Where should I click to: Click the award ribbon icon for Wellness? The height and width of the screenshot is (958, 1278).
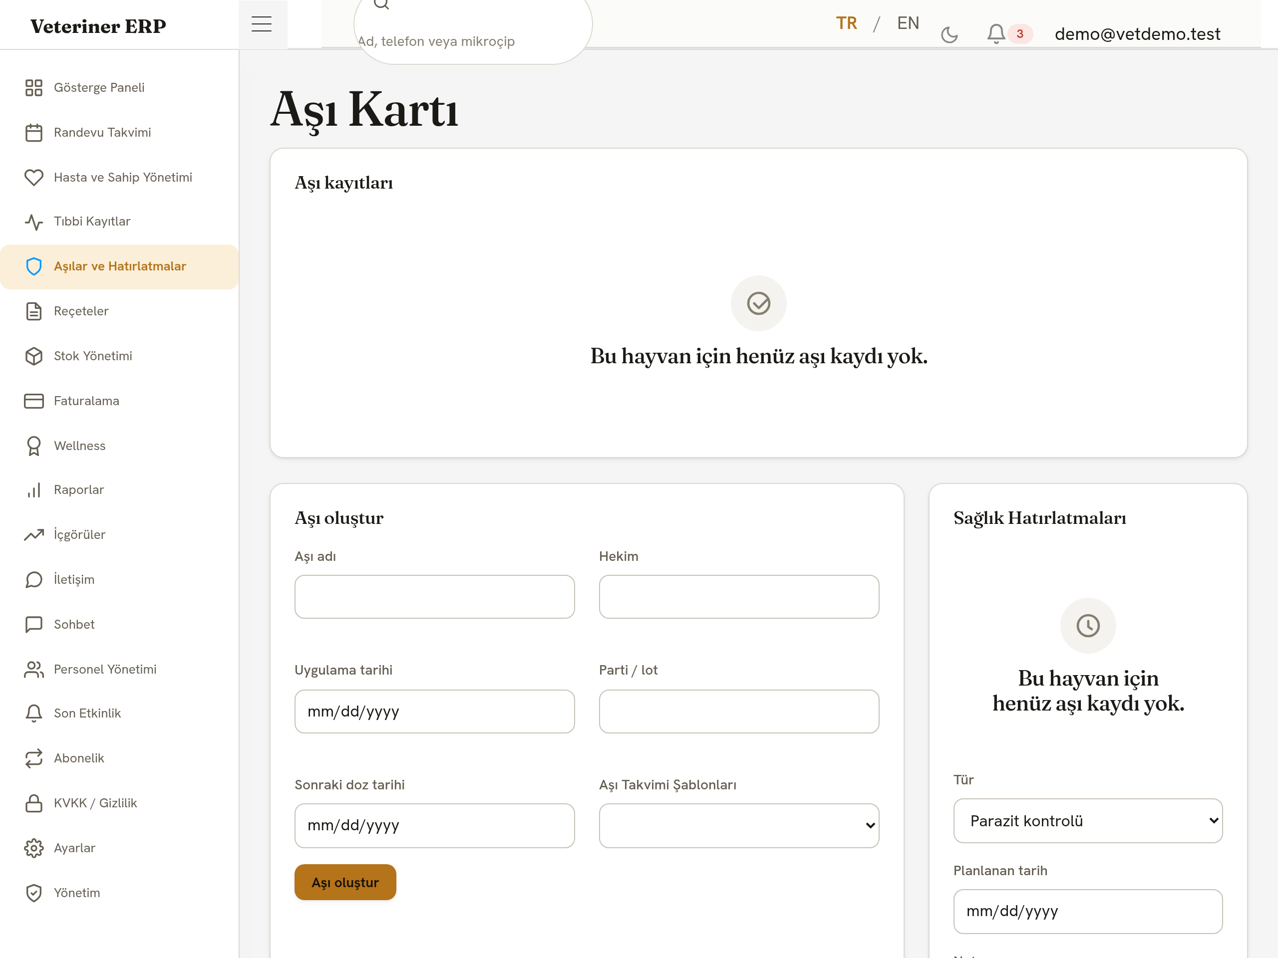(33, 446)
